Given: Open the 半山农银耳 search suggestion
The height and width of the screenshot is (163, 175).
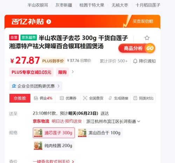Looking at the screenshot, I should [38, 5].
